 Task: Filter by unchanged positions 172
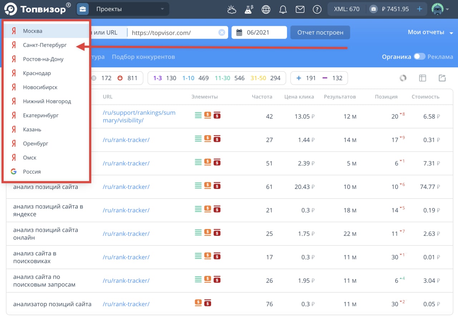[102, 78]
